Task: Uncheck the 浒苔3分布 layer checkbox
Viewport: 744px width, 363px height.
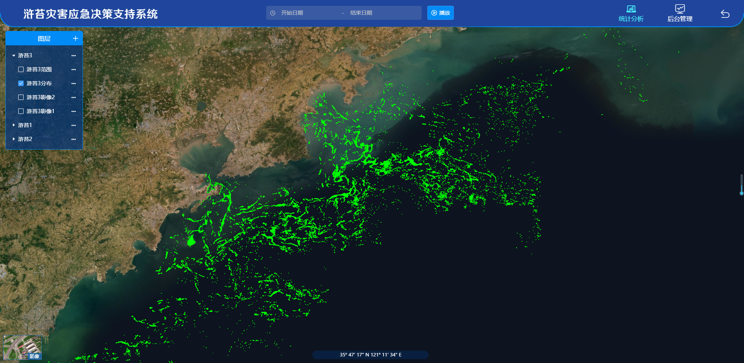Action: coord(21,83)
